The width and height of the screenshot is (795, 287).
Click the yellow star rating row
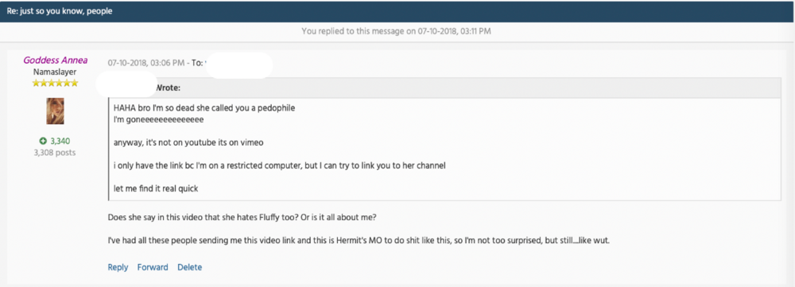[x=56, y=83]
